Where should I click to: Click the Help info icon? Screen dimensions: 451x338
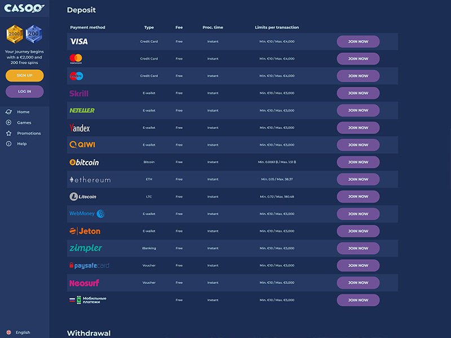click(8, 144)
